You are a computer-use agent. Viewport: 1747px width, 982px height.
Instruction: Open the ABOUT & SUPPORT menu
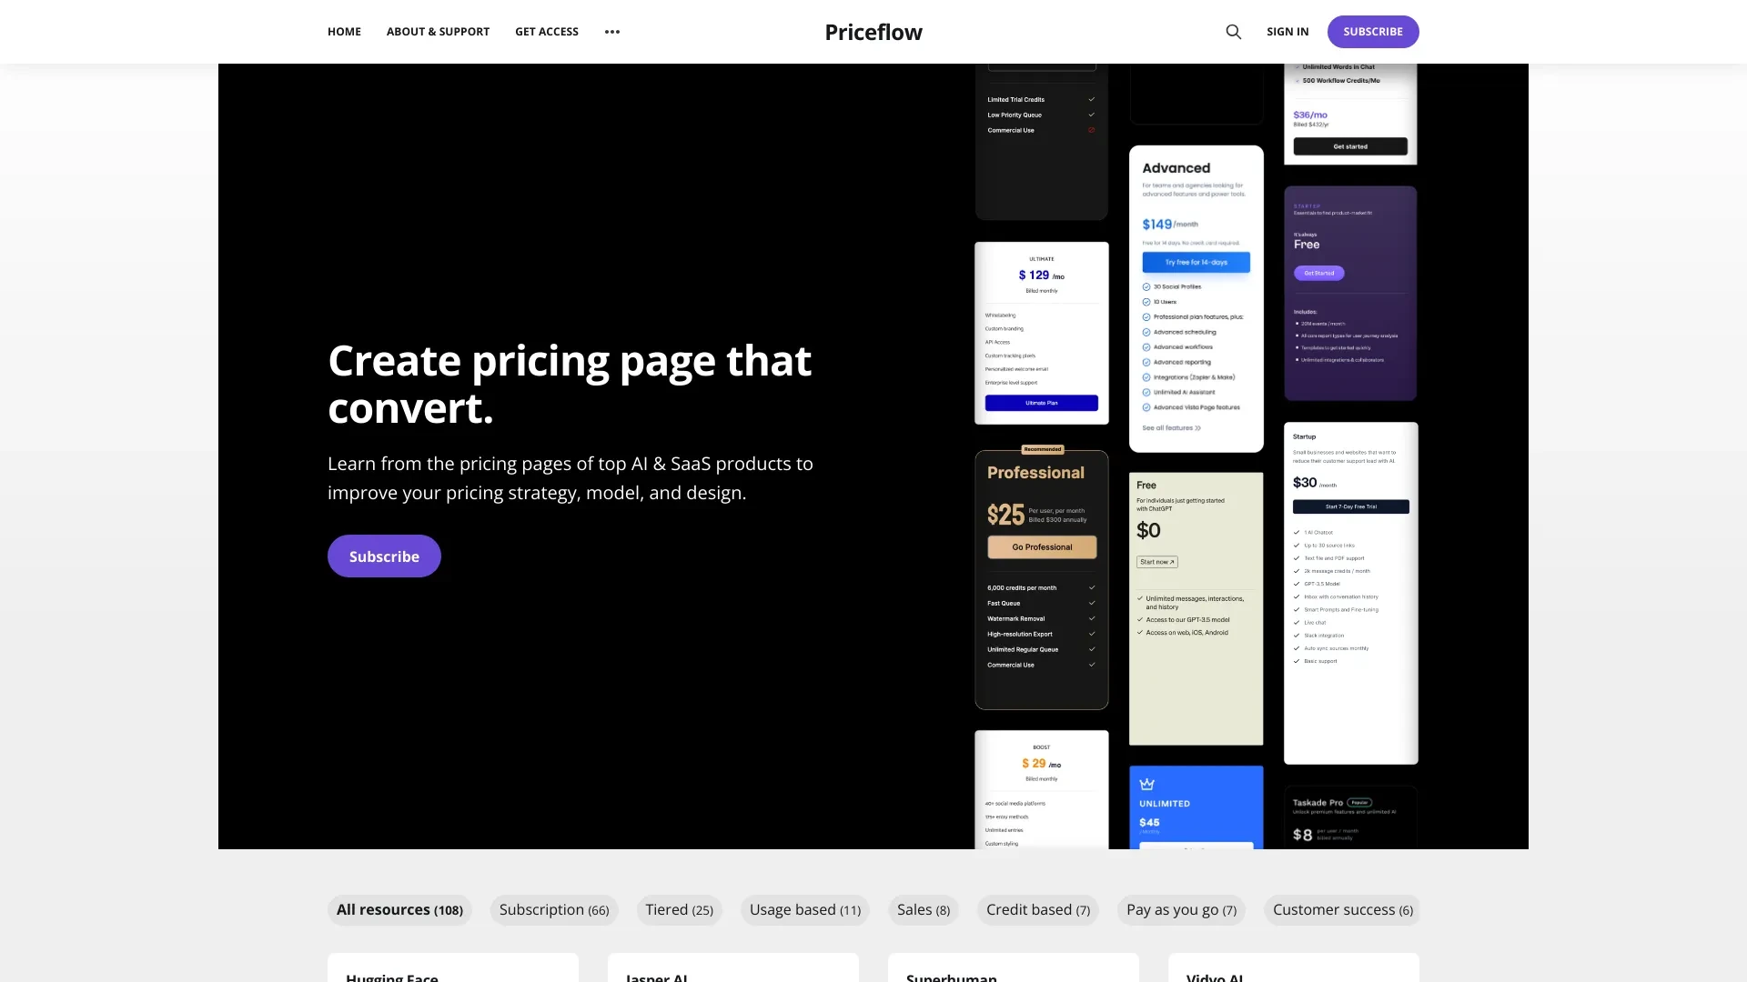438,31
